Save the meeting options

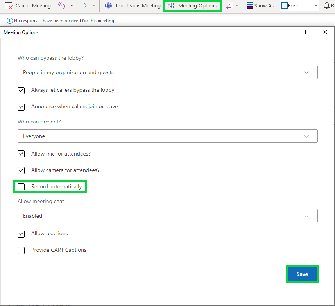pos(302,274)
